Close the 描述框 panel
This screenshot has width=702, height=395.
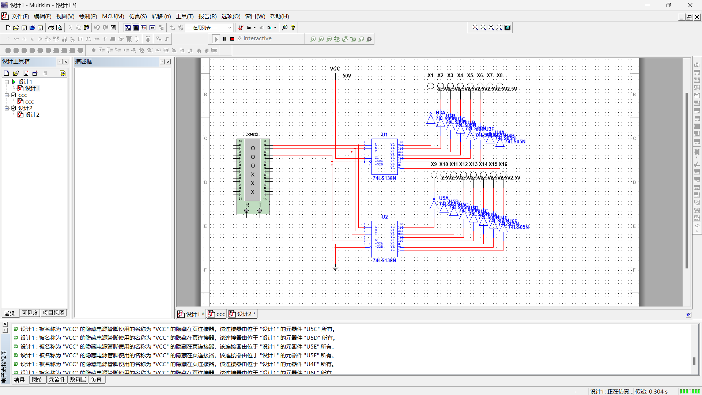[168, 61]
